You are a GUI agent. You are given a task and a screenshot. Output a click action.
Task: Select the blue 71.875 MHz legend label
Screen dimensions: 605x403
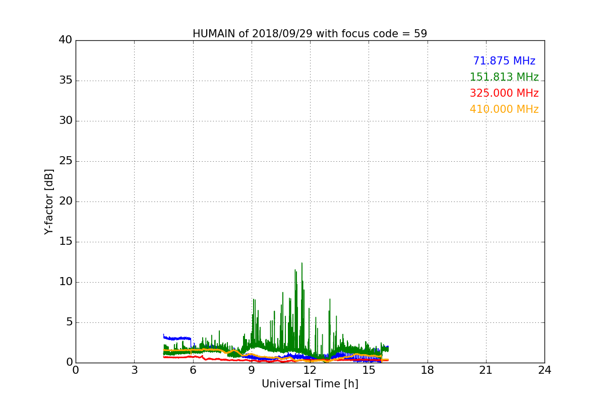coord(504,61)
